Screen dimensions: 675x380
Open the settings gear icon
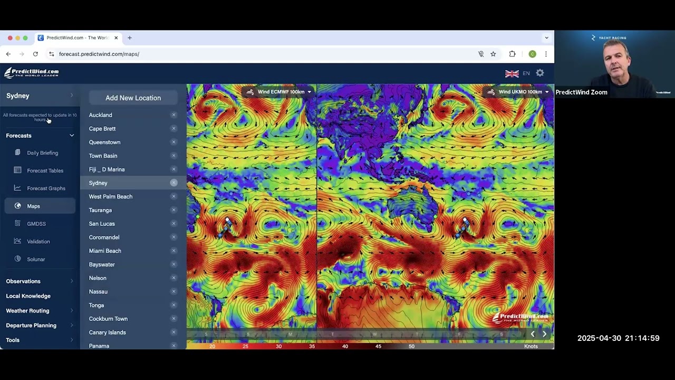click(x=540, y=73)
